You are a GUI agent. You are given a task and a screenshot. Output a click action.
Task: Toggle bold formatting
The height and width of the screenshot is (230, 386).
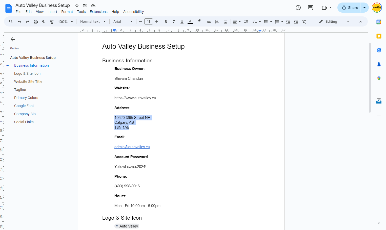[x=166, y=22]
